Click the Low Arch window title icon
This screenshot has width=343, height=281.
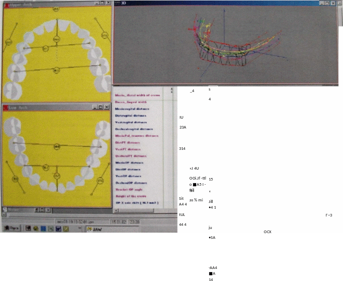pyautogui.click(x=5, y=107)
